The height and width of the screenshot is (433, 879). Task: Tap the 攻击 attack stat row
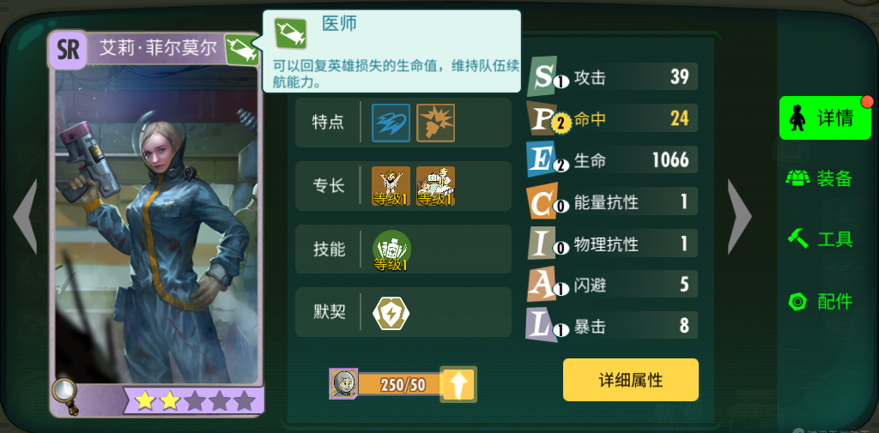(x=612, y=77)
